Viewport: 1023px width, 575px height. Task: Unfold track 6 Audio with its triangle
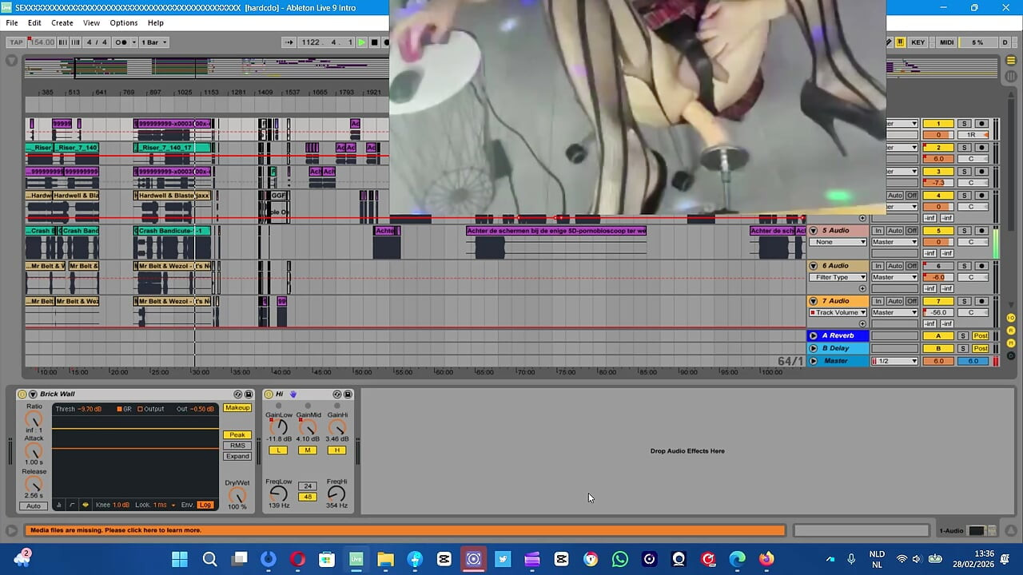(814, 266)
